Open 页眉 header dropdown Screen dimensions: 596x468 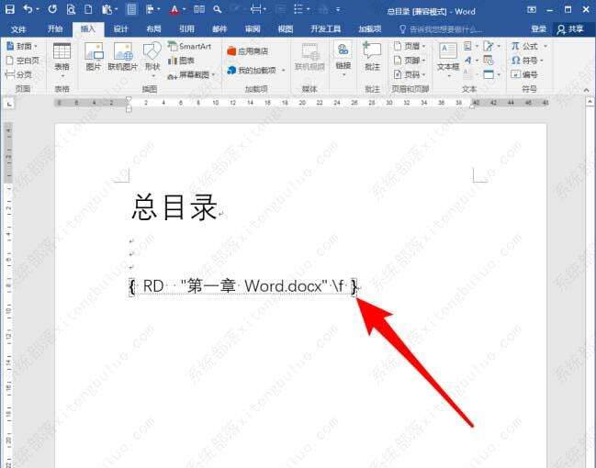click(x=424, y=47)
